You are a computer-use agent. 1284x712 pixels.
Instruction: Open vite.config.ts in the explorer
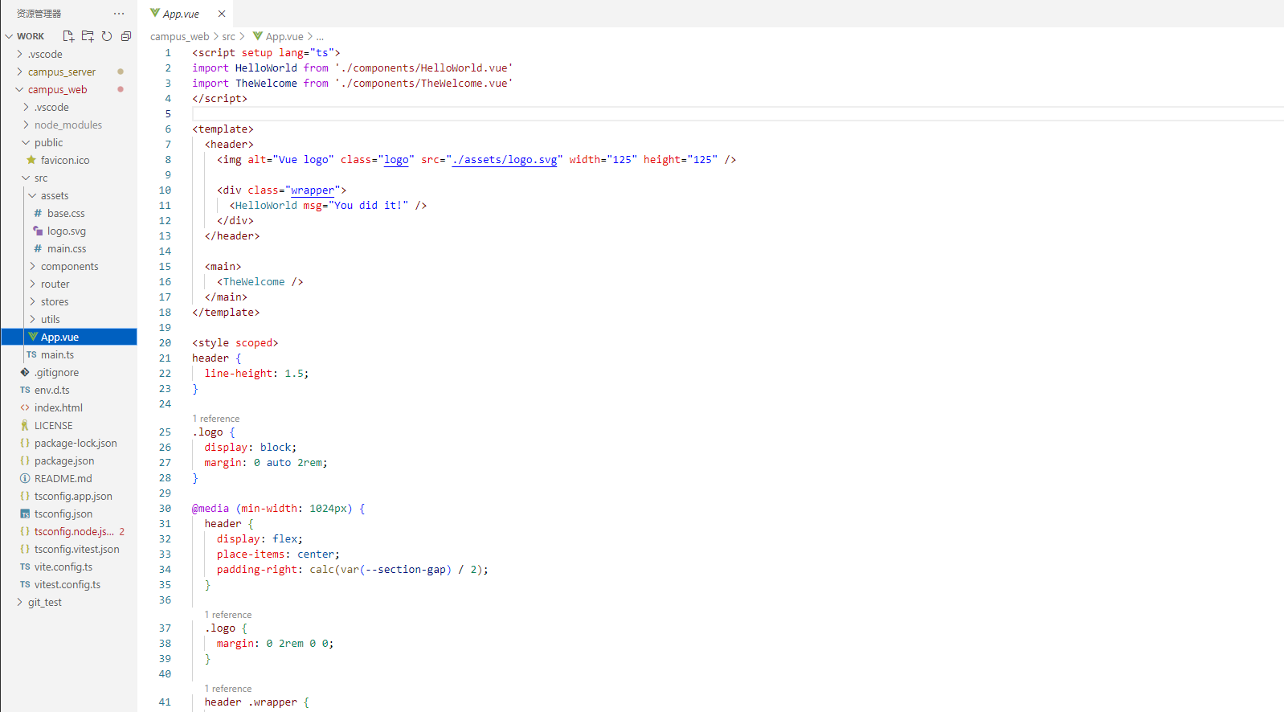tap(63, 567)
